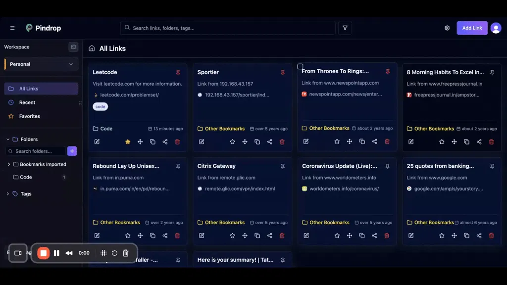Focus the Search folders field
This screenshot has width=507, height=285.
(36, 151)
